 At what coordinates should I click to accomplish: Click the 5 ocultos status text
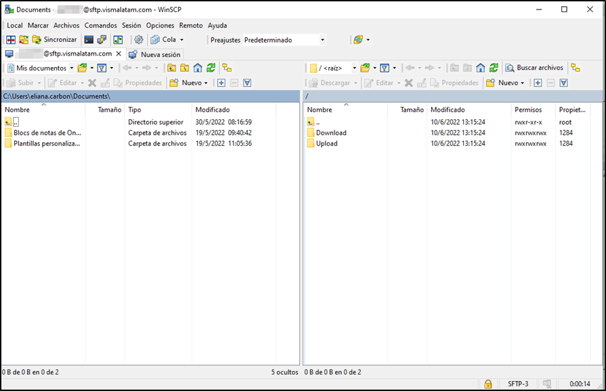coord(284,372)
